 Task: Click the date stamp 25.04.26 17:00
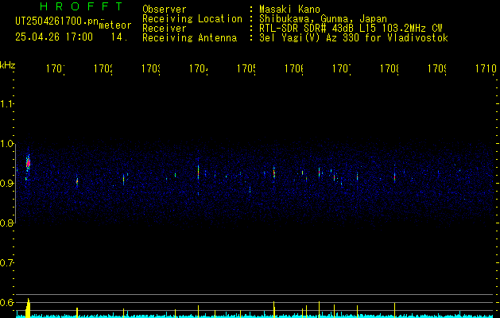(x=54, y=37)
